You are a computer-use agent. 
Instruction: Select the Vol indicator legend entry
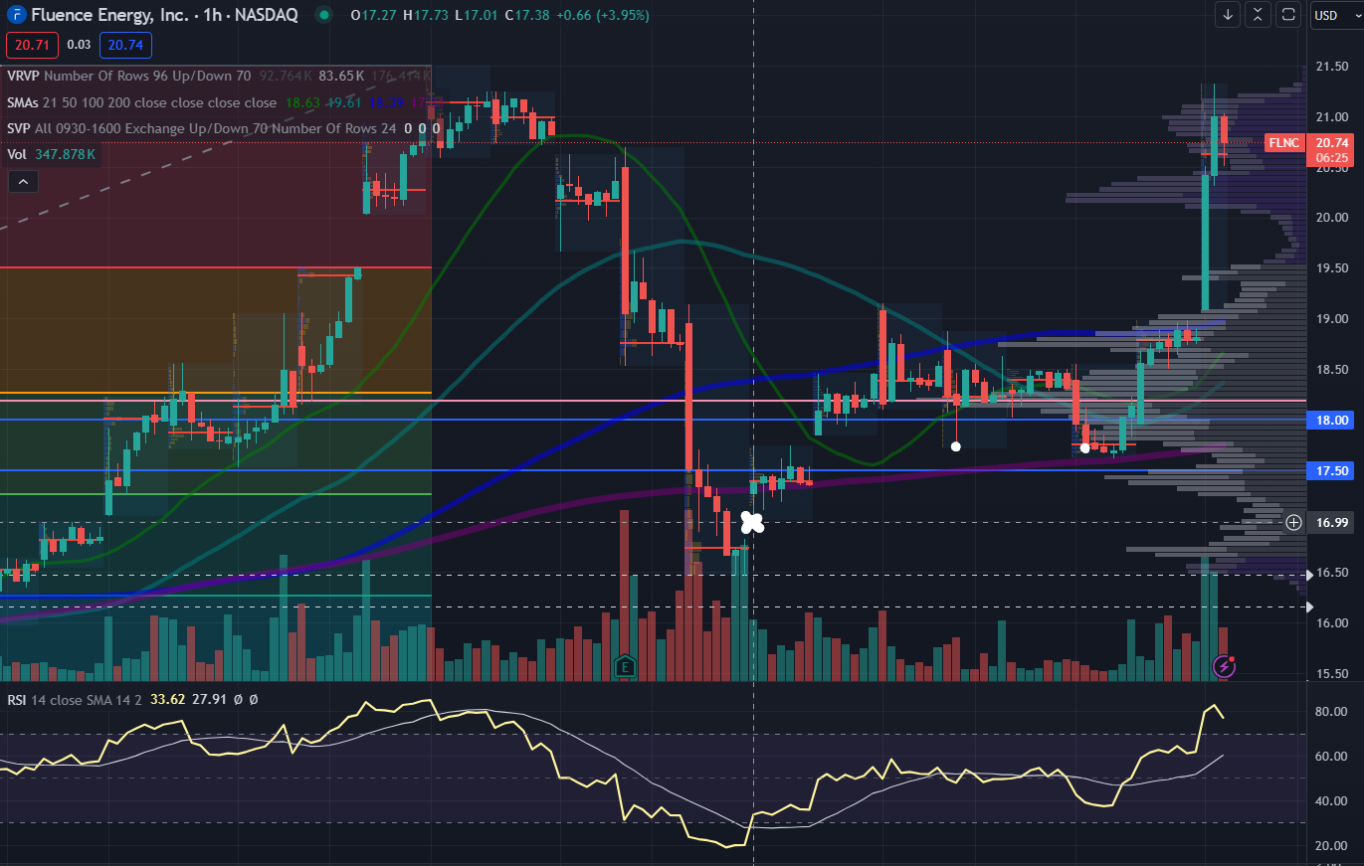click(17, 154)
